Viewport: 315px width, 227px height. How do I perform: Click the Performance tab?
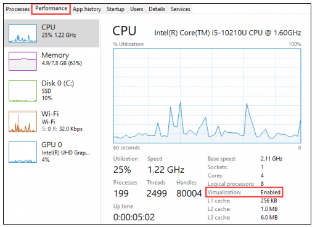[x=51, y=9]
